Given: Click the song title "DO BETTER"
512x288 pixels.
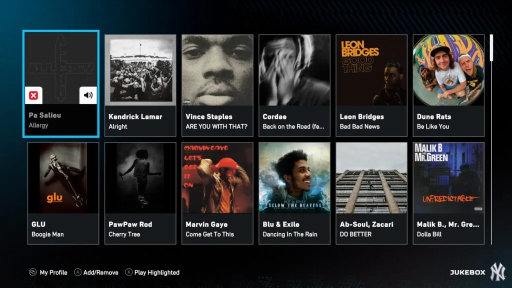Looking at the screenshot, I should coord(355,234).
